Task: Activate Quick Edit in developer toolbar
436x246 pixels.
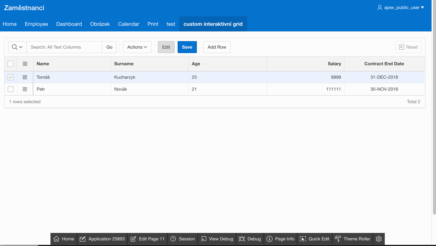Action: [x=315, y=239]
